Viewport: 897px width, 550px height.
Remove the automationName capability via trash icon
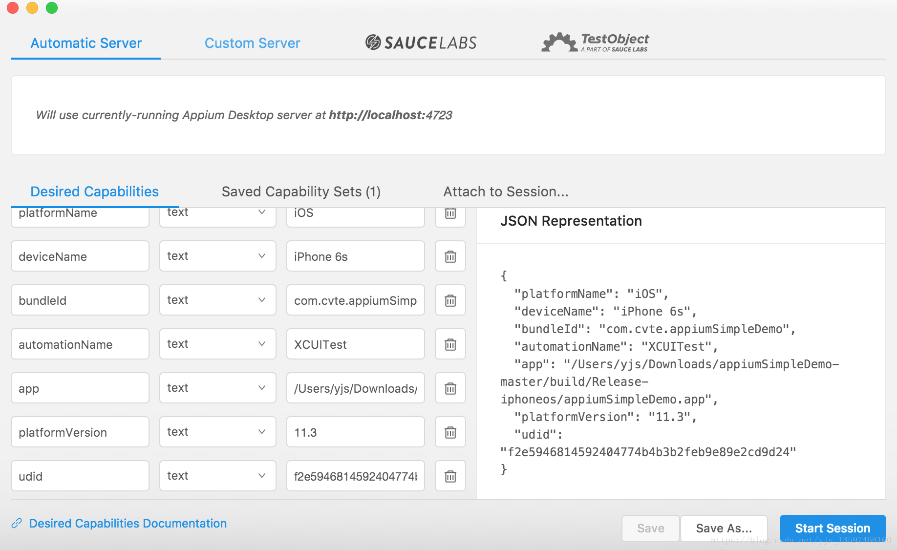[450, 344]
